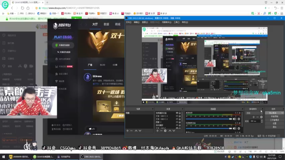
Task: Click 工作室模式 button in OBS
Action: tap(274, 120)
